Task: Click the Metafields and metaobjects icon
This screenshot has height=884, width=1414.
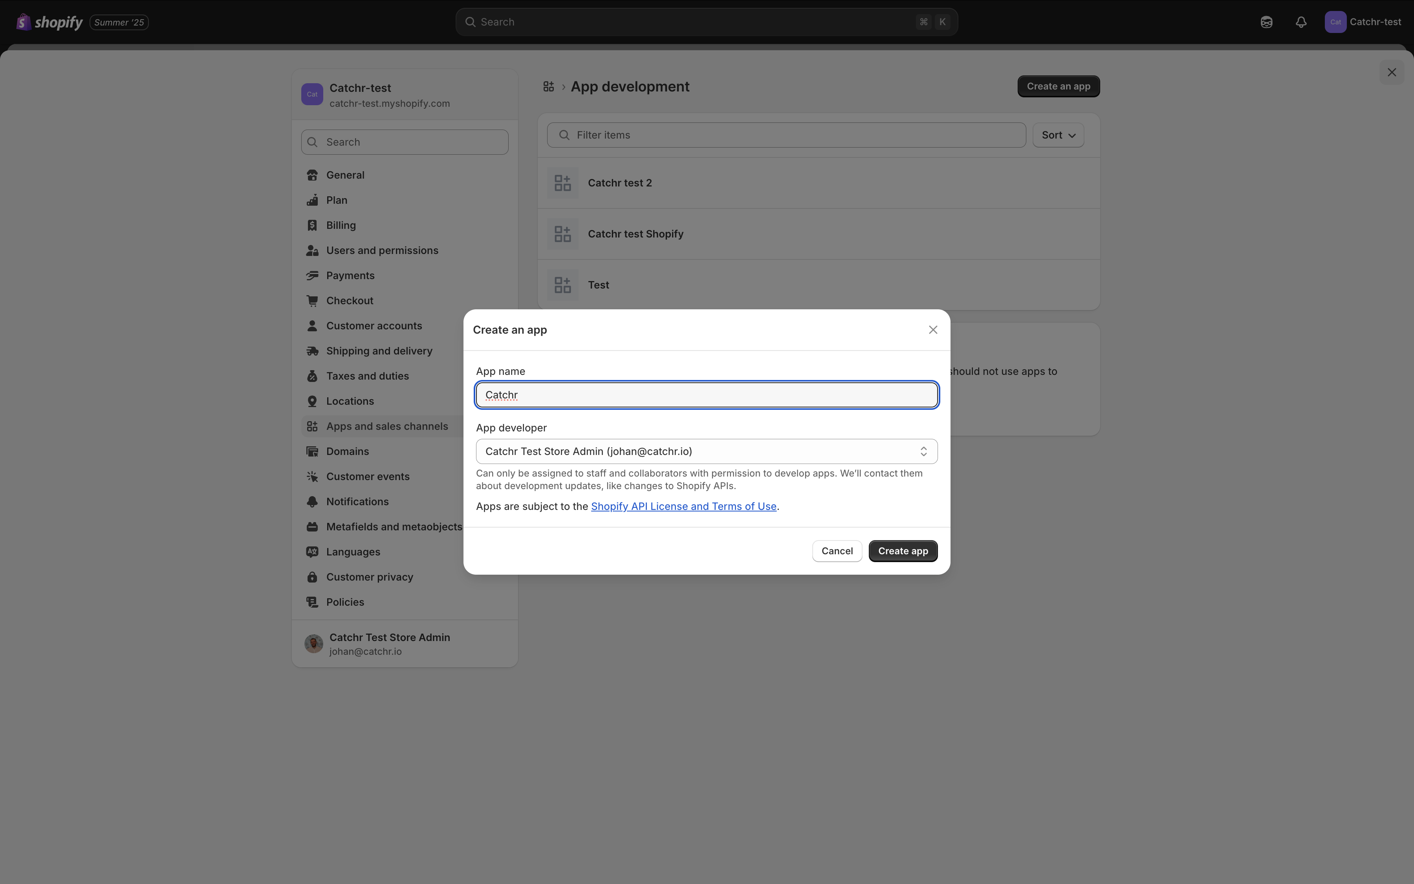Action: 312,527
